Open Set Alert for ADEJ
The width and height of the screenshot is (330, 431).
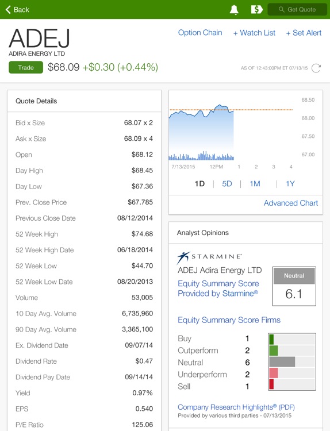304,33
